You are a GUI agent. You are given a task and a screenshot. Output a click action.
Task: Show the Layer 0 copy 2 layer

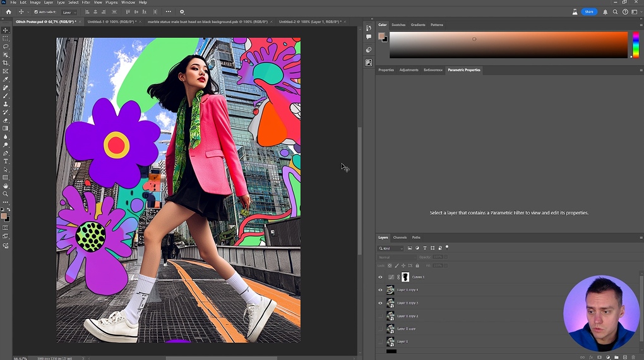point(380,316)
